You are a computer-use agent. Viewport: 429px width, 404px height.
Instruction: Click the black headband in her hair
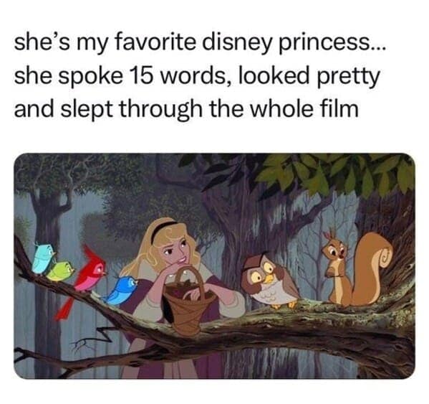(x=163, y=229)
